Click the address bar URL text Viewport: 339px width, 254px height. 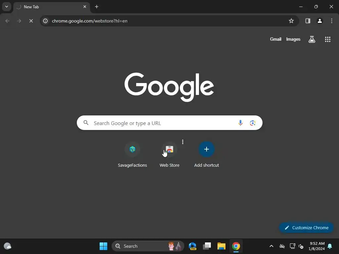click(89, 21)
